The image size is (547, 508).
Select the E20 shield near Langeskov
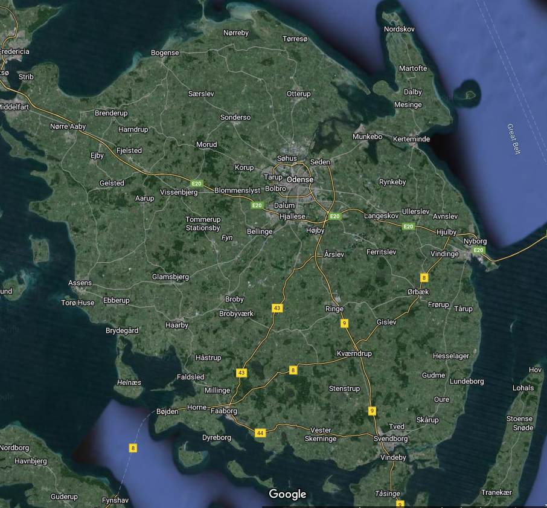[409, 227]
